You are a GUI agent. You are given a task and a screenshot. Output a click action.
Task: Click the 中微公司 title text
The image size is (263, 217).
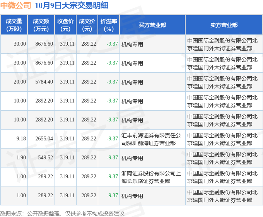(x=15, y=5)
